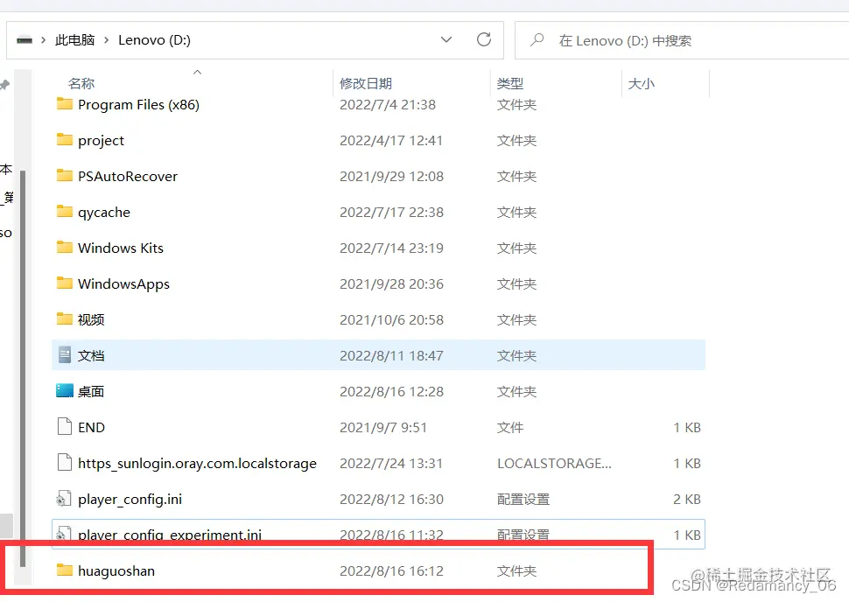The width and height of the screenshot is (849, 602).
Task: Sort by the 名称 column header
Action: click(x=81, y=83)
